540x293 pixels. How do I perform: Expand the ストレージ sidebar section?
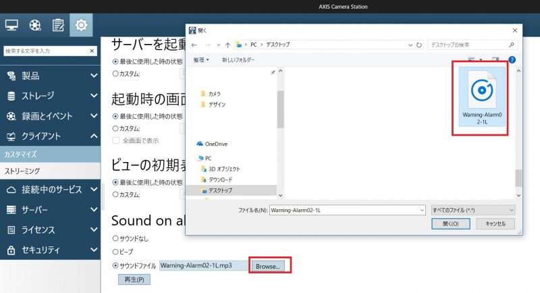click(94, 96)
